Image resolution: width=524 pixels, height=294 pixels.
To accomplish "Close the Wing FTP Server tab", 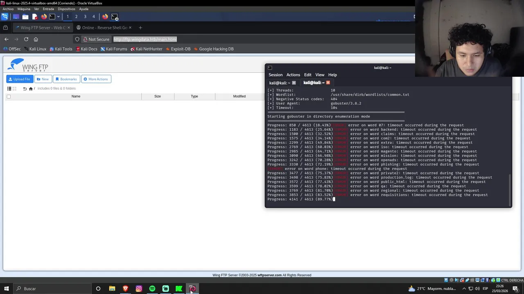I will coord(68,28).
